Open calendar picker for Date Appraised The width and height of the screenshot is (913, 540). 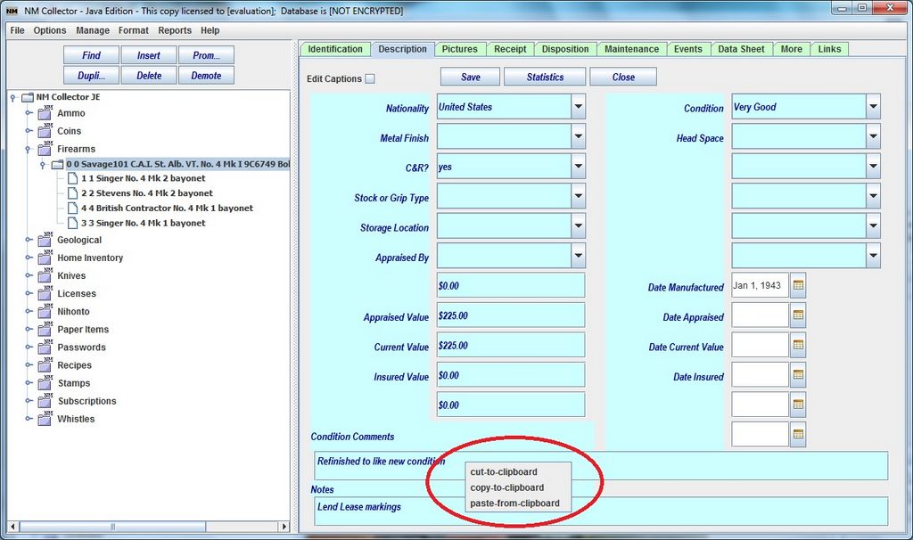click(x=798, y=315)
